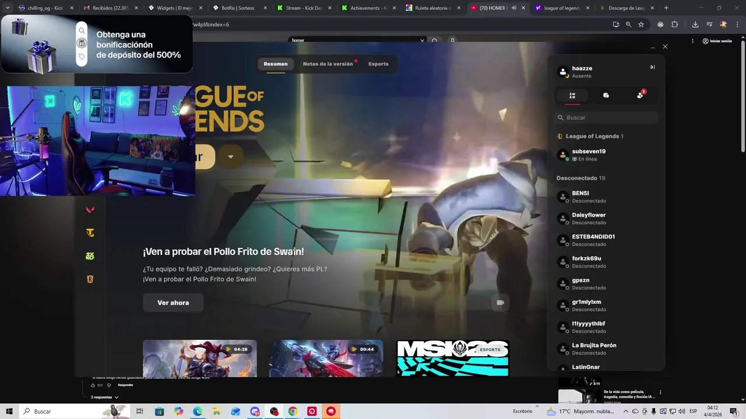Clear the YouTube search box with X
The image size is (746, 419).
[x=422, y=41]
